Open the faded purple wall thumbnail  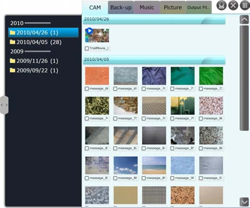click(x=97, y=165)
